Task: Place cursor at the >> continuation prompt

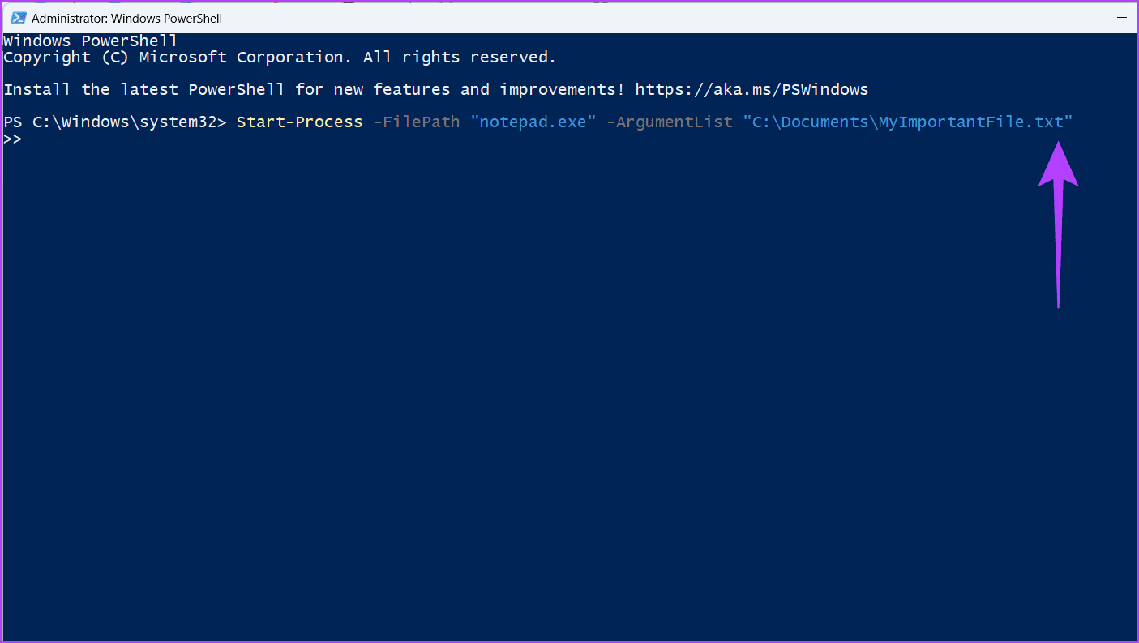Action: pyautogui.click(x=13, y=139)
